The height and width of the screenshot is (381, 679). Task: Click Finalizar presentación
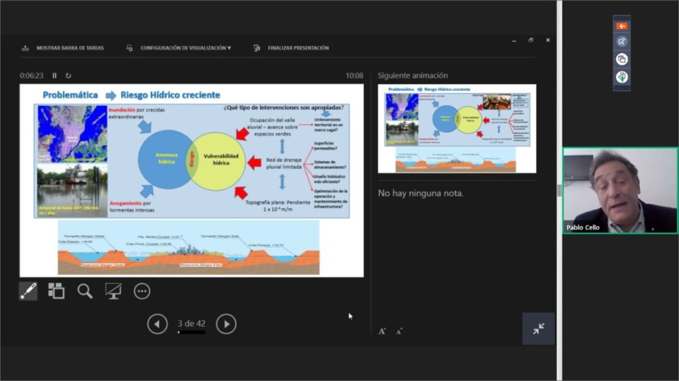(x=291, y=48)
